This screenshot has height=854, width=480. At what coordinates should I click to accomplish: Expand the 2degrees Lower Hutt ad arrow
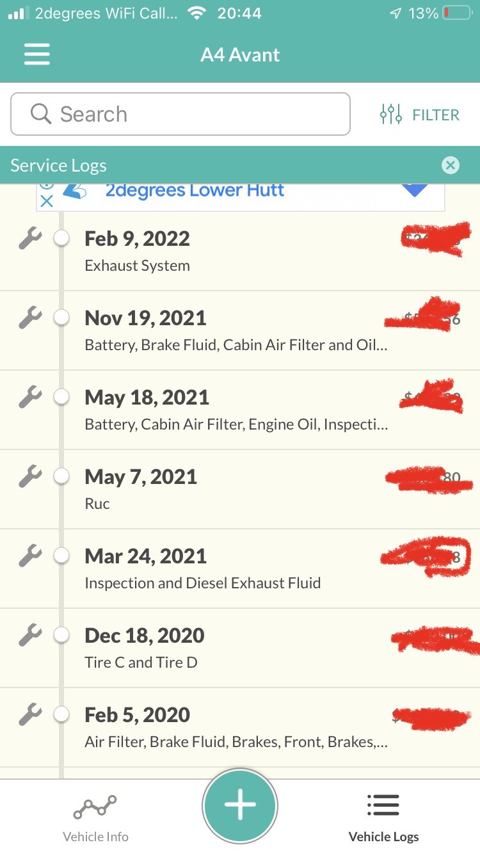click(x=415, y=190)
